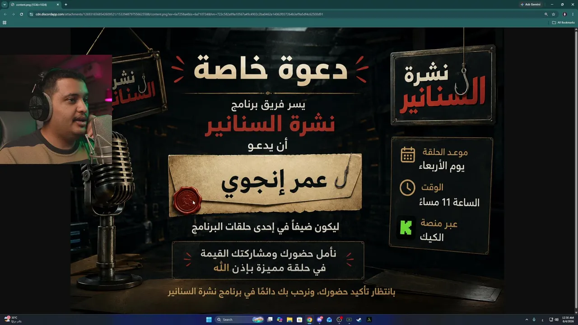Open the weather widget showing 35°C
578x325 pixels.
(13, 319)
